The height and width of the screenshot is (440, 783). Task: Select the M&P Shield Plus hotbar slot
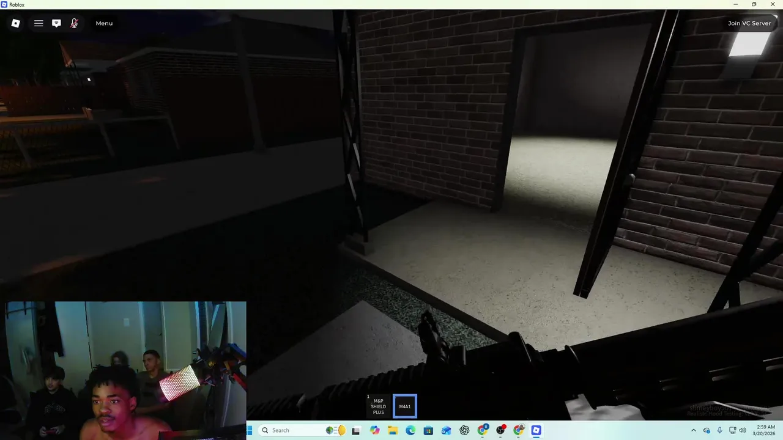378,406
